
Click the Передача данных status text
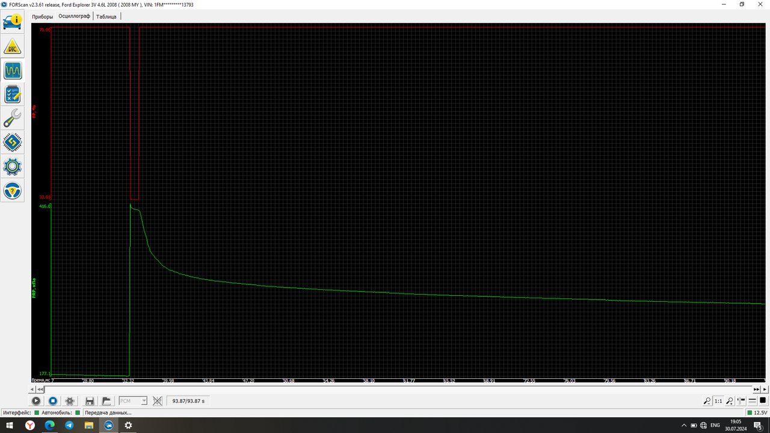pos(108,413)
